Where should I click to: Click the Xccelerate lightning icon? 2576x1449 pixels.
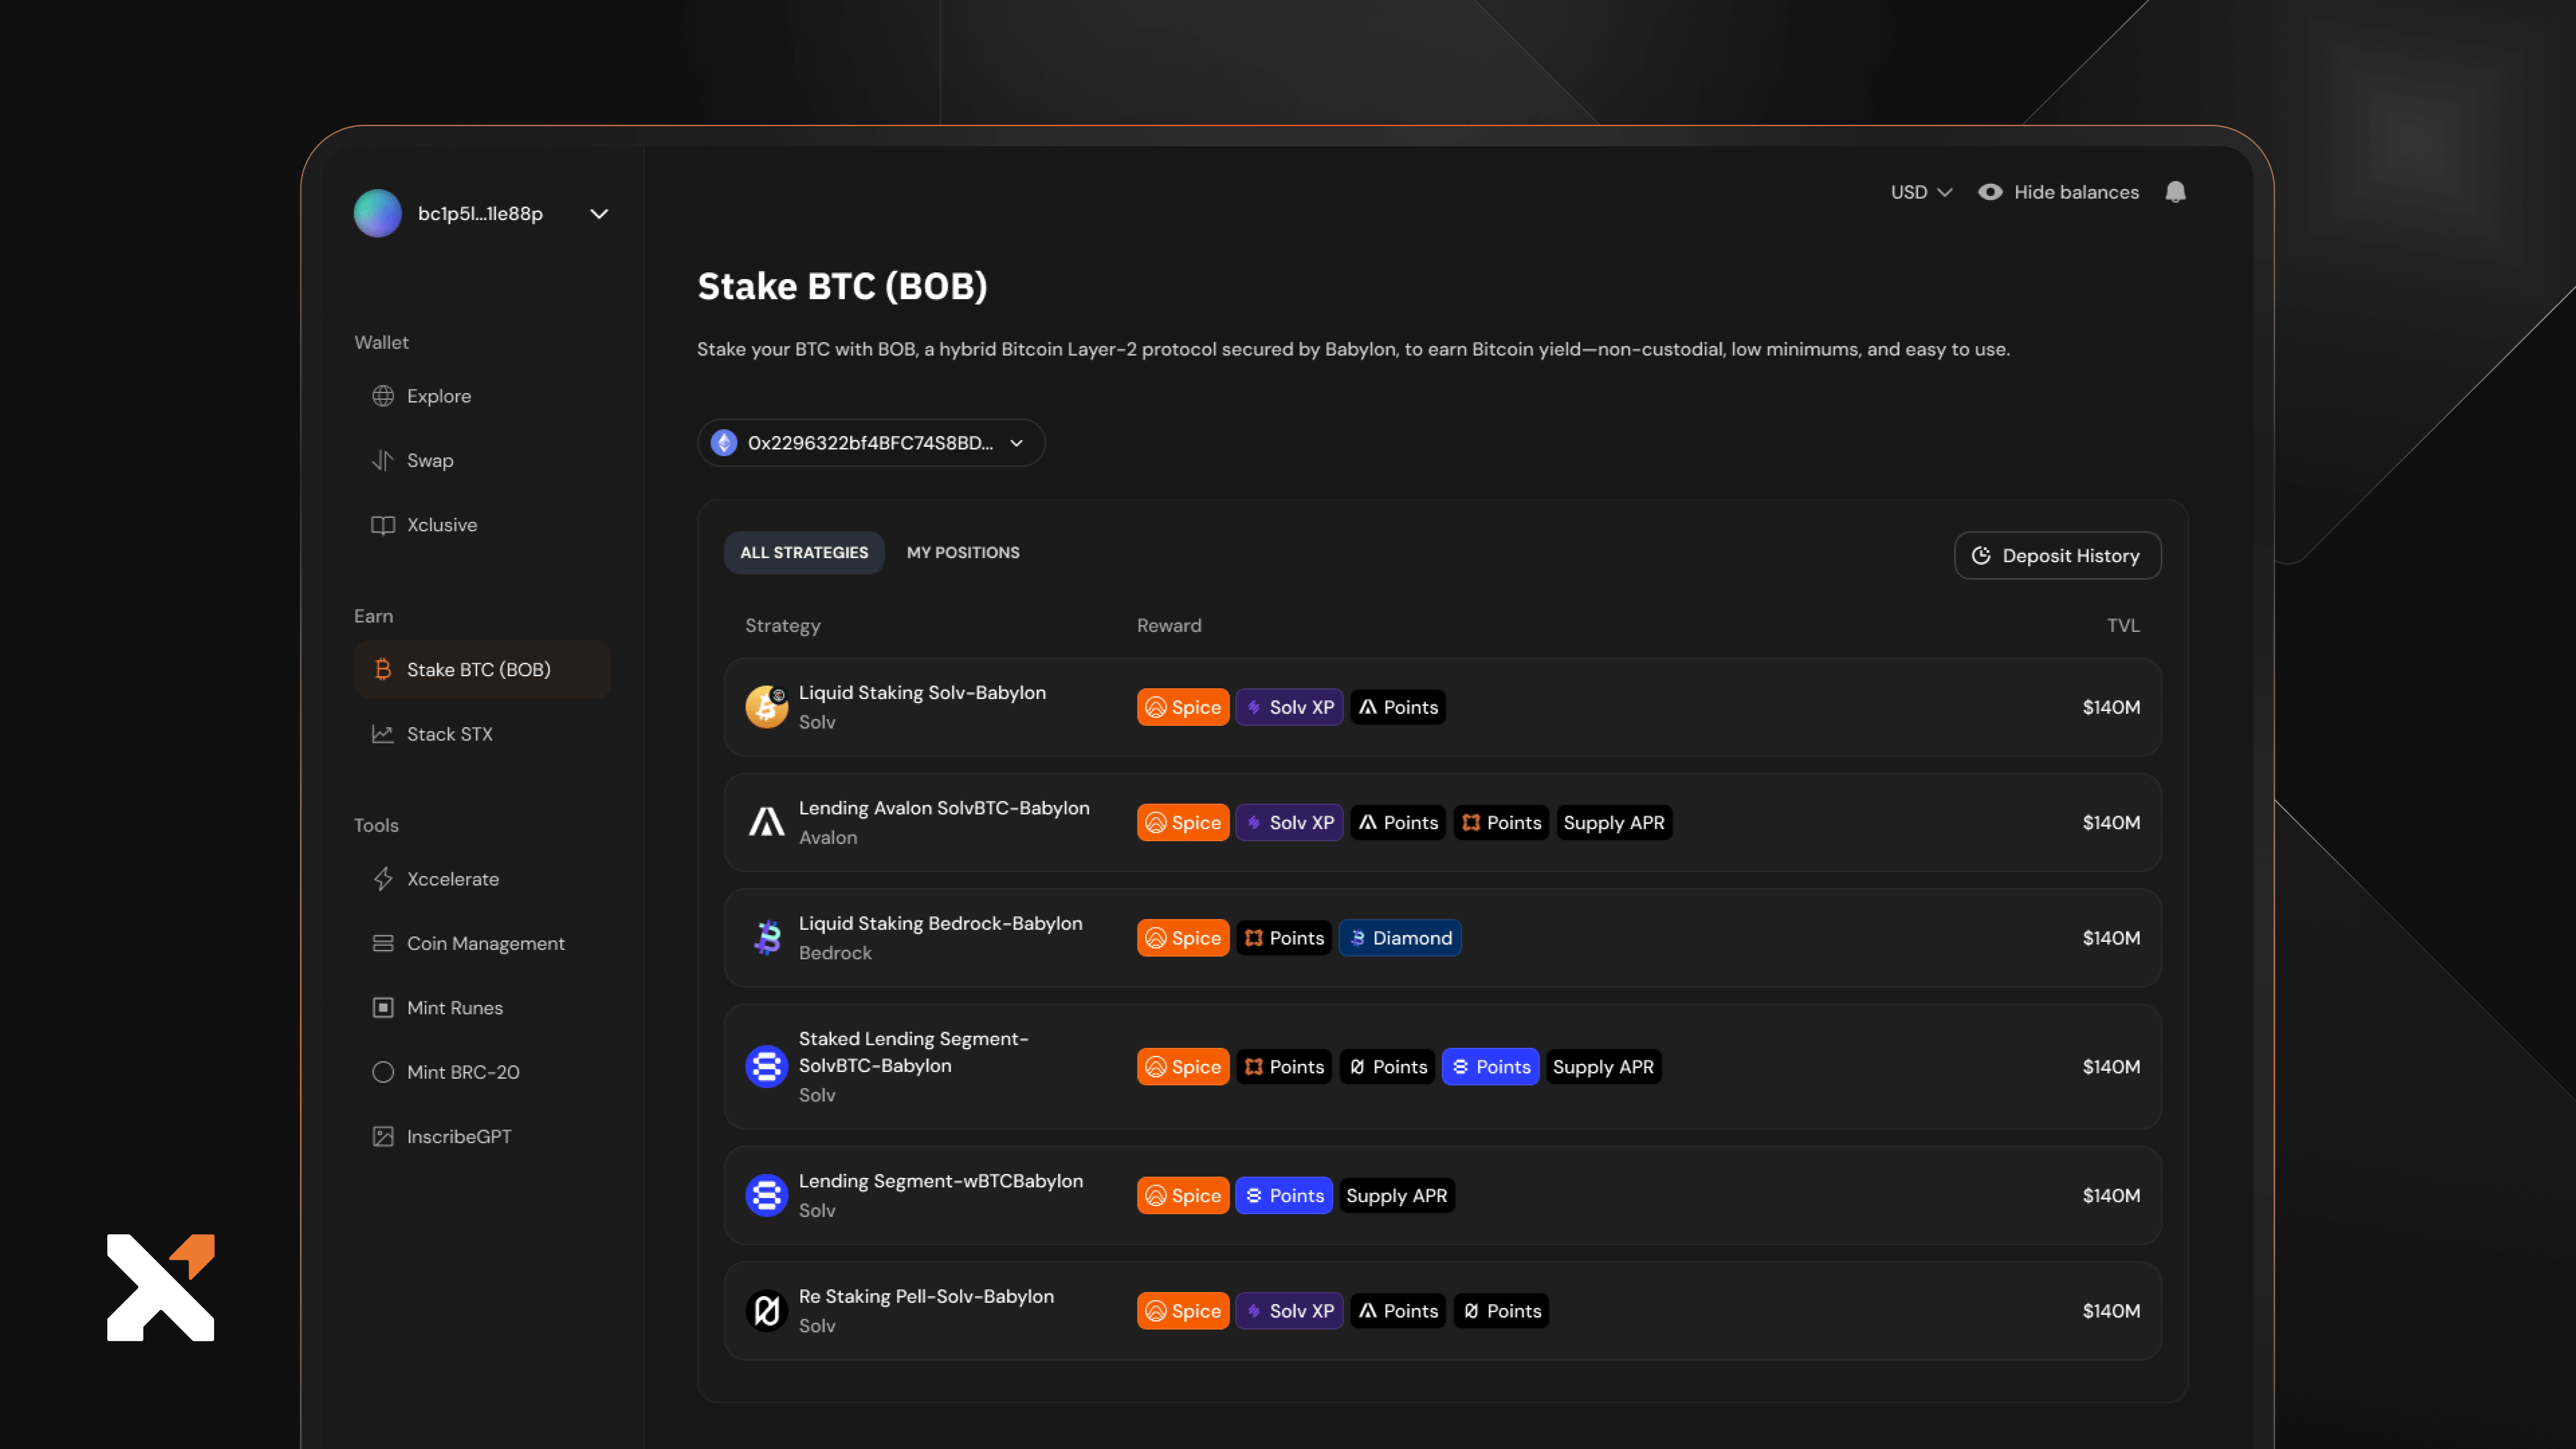383,879
